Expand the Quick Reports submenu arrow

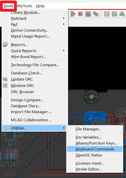(64, 50)
